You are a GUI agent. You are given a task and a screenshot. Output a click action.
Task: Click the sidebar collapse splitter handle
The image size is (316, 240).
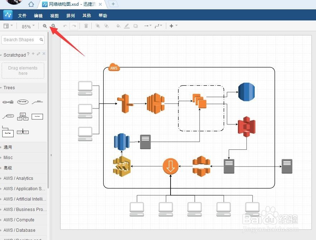pyautogui.click(x=51, y=155)
